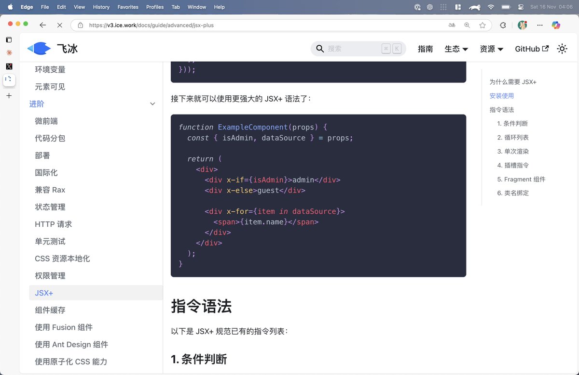
Task: Open macOS Control Center icon
Action: 521,7
